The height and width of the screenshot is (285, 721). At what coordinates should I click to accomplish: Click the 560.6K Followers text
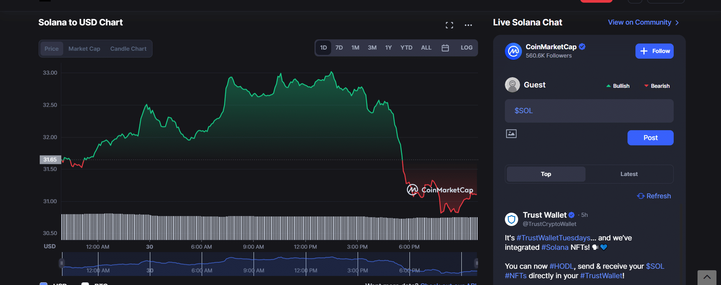click(x=549, y=56)
